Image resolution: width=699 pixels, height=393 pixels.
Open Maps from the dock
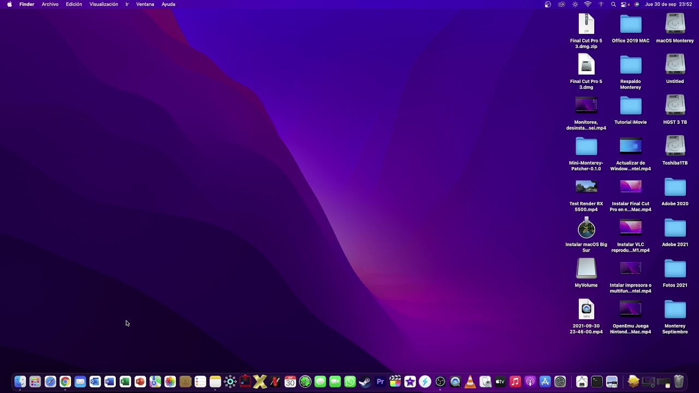155,382
